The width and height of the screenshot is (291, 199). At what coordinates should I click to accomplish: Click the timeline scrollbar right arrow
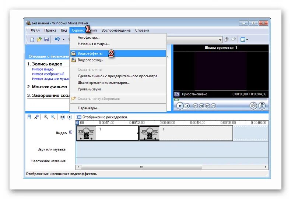pos(266,167)
